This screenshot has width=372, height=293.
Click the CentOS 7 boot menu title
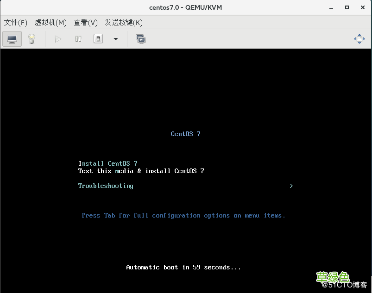coord(185,134)
